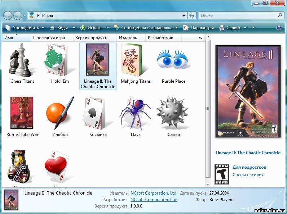Click the Играть button

(x=91, y=28)
